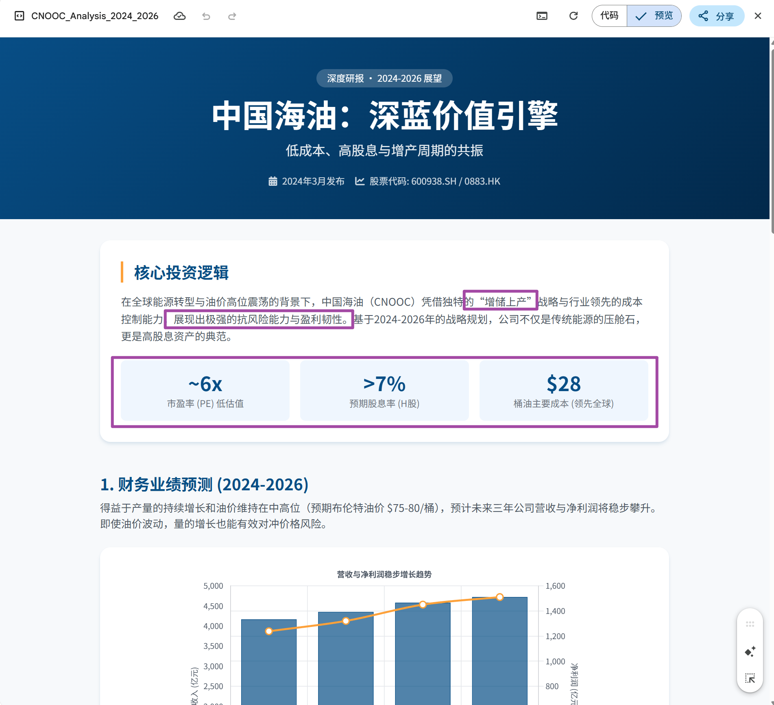Screen dimensions: 774x705
Task: Open the console panel icon
Action: coord(542,16)
